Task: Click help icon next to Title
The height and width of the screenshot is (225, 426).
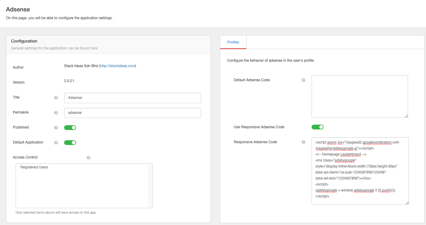Action: (x=56, y=98)
